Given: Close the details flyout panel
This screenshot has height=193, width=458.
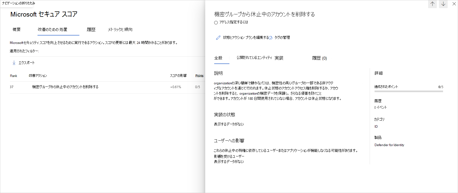Looking at the screenshot, I should pyautogui.click(x=454, y=4).
